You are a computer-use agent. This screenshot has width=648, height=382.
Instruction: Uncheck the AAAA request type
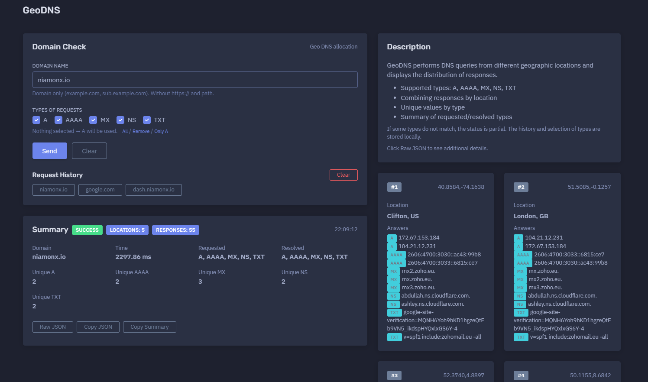pyautogui.click(x=58, y=120)
